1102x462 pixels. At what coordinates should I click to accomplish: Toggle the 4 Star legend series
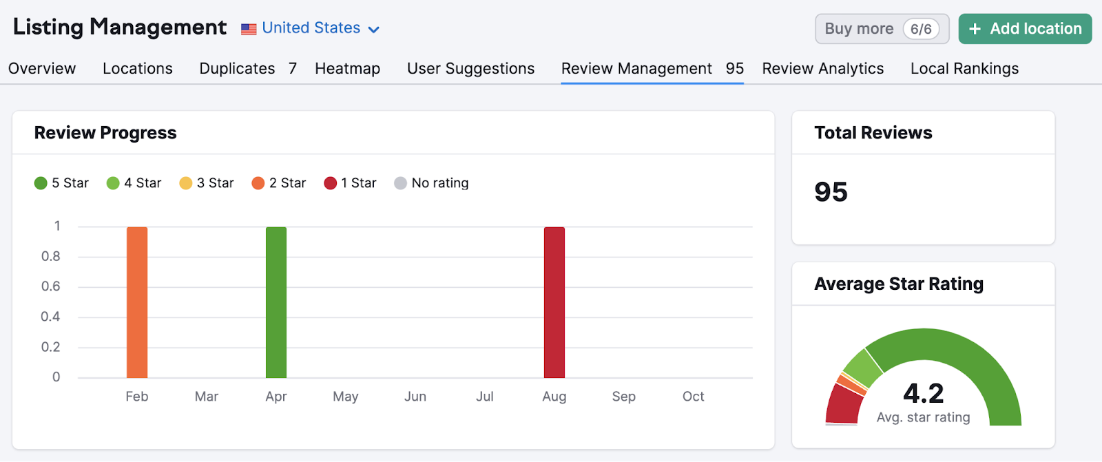pyautogui.click(x=134, y=183)
